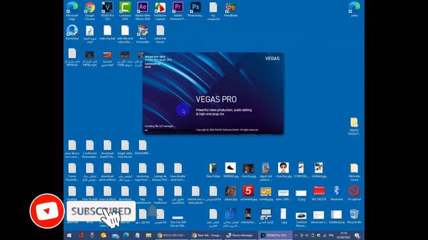Open the Google Chrome desktop shortcut

[x=90, y=11]
